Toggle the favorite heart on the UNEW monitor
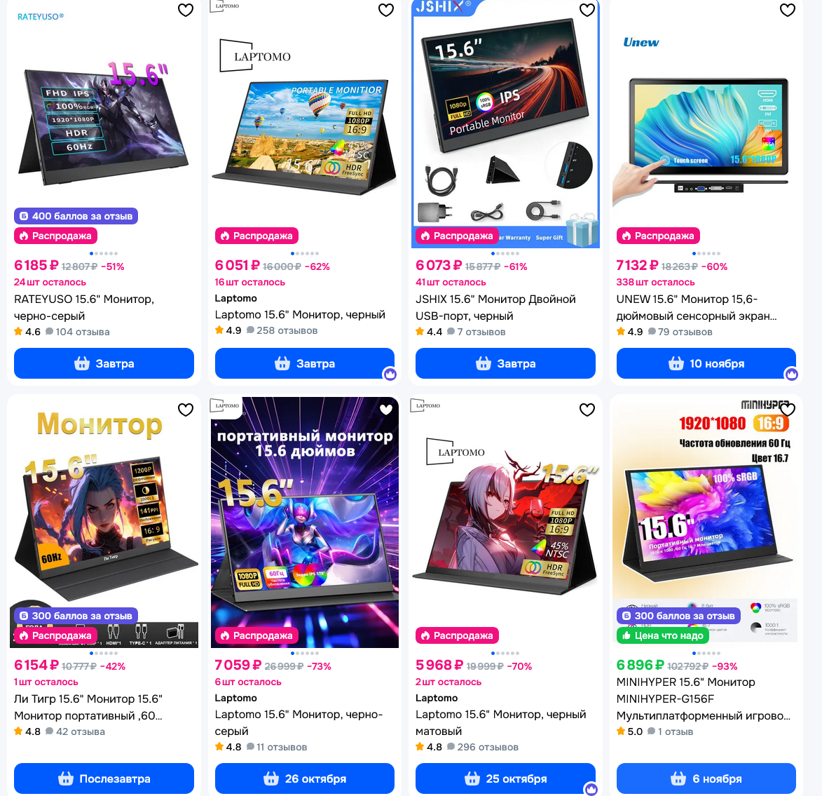This screenshot has height=796, width=822. (788, 10)
